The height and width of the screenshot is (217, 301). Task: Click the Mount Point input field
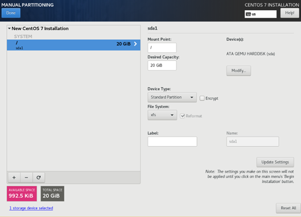click(162, 48)
